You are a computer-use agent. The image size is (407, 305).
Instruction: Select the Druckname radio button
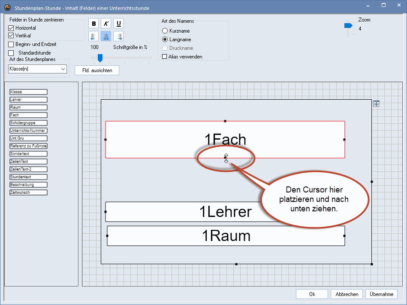click(x=165, y=48)
